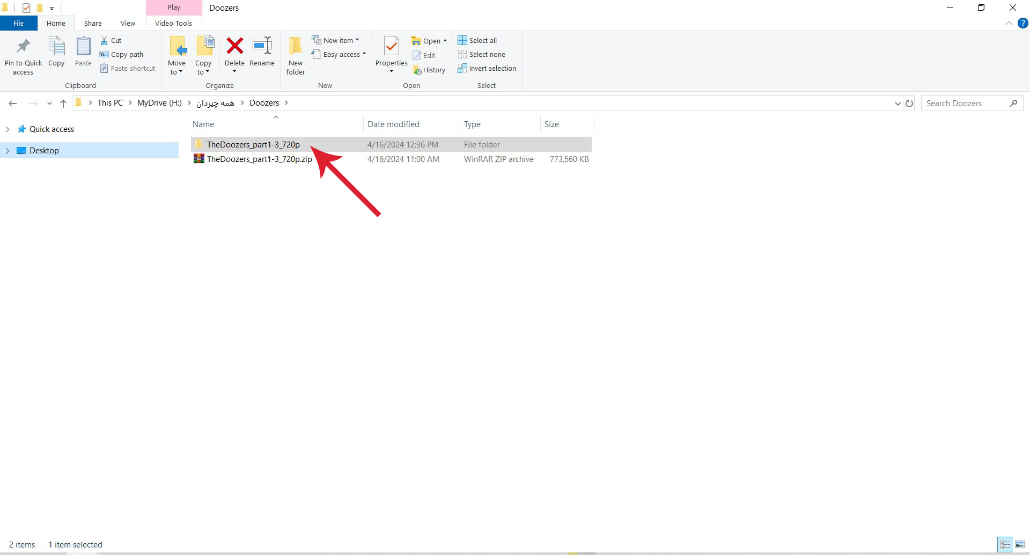Open the File menu
1030x555 pixels.
click(x=18, y=23)
